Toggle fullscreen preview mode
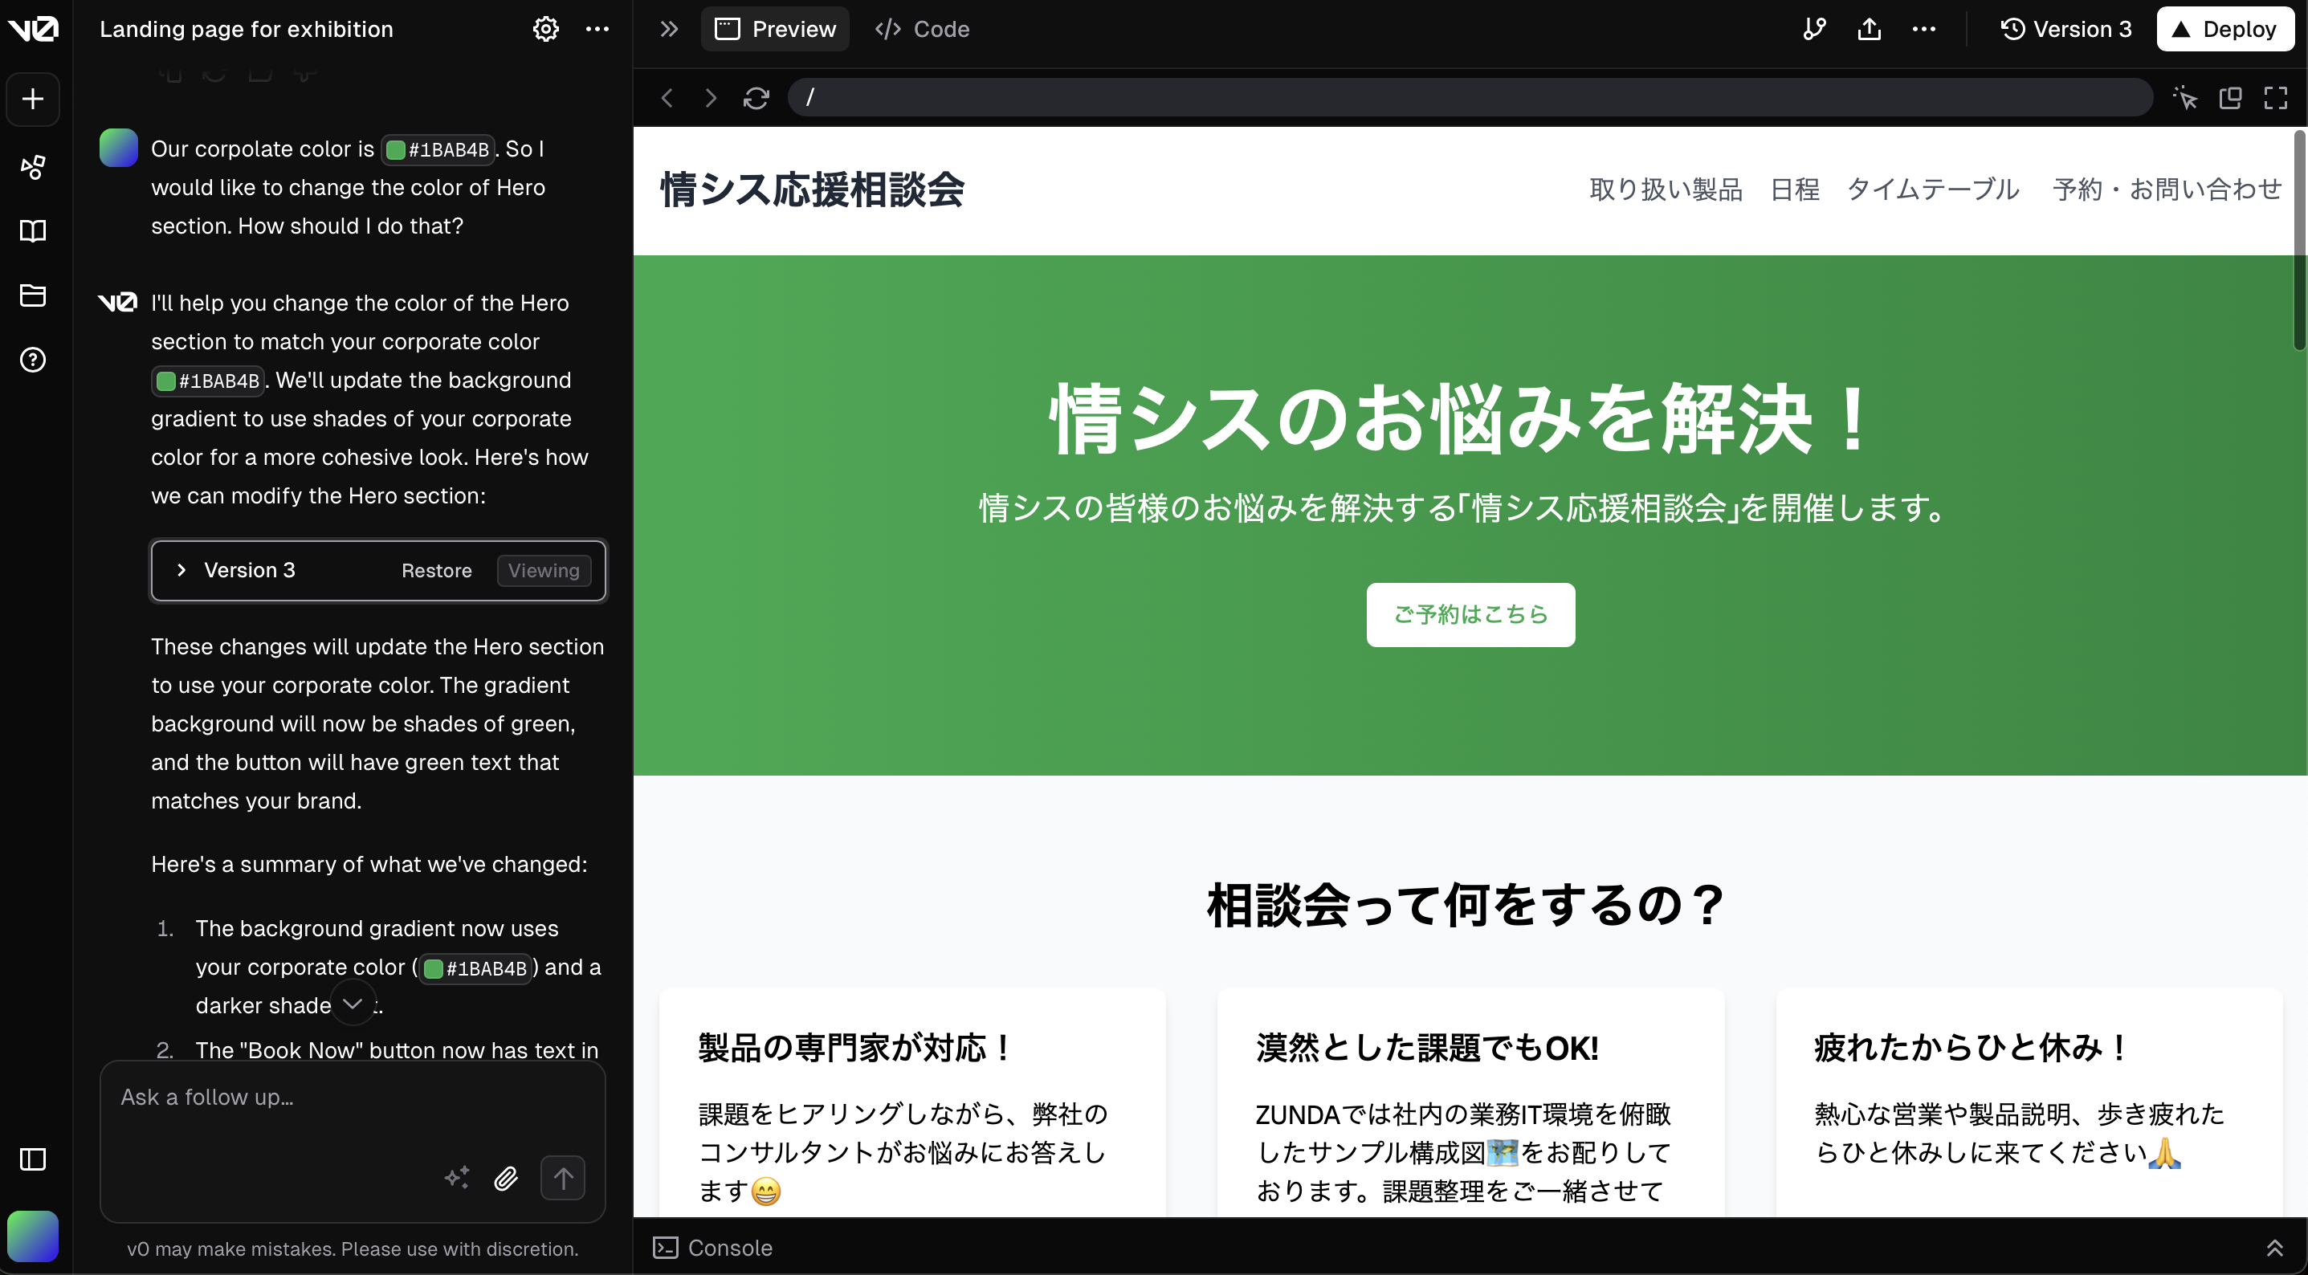 point(2276,98)
